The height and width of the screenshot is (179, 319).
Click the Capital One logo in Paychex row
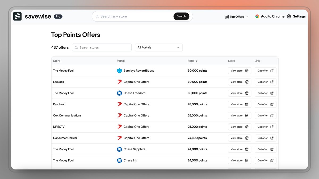click(119, 104)
